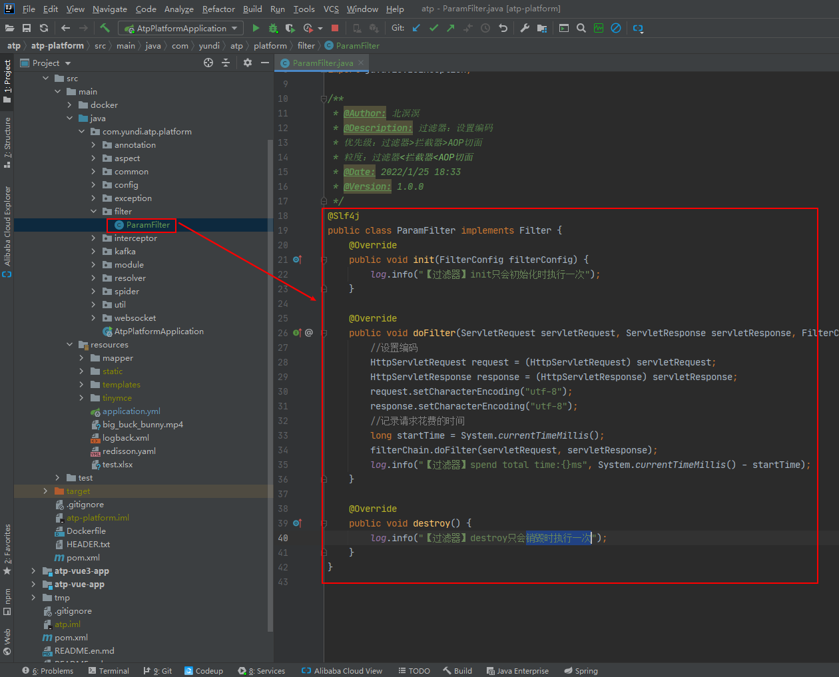
Task: Select the ParamFilter.java editor tab
Action: [322, 63]
